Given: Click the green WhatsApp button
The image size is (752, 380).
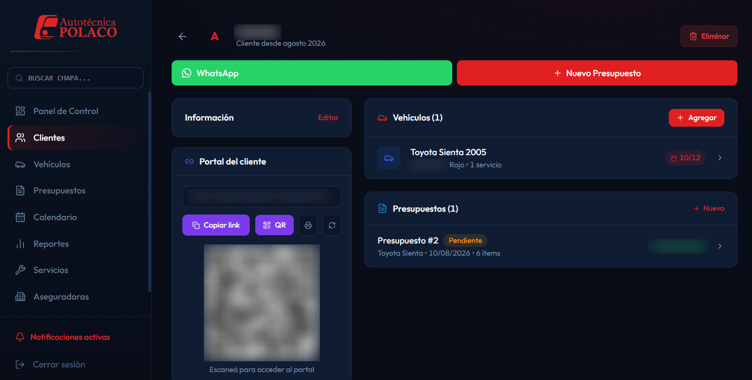Looking at the screenshot, I should tap(312, 73).
